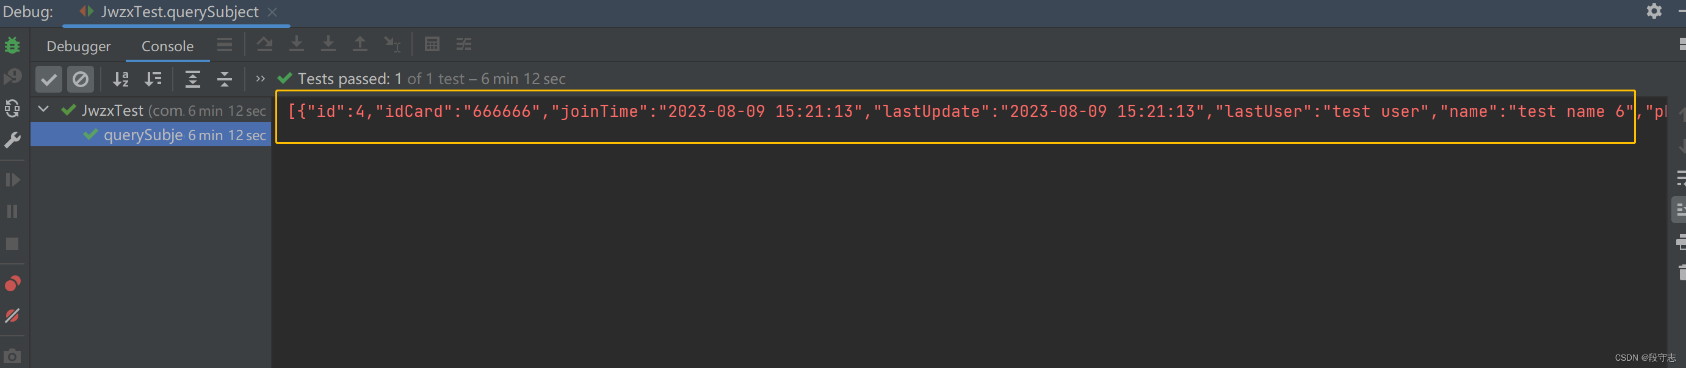Capture a thread dump with the camera icon

[13, 356]
